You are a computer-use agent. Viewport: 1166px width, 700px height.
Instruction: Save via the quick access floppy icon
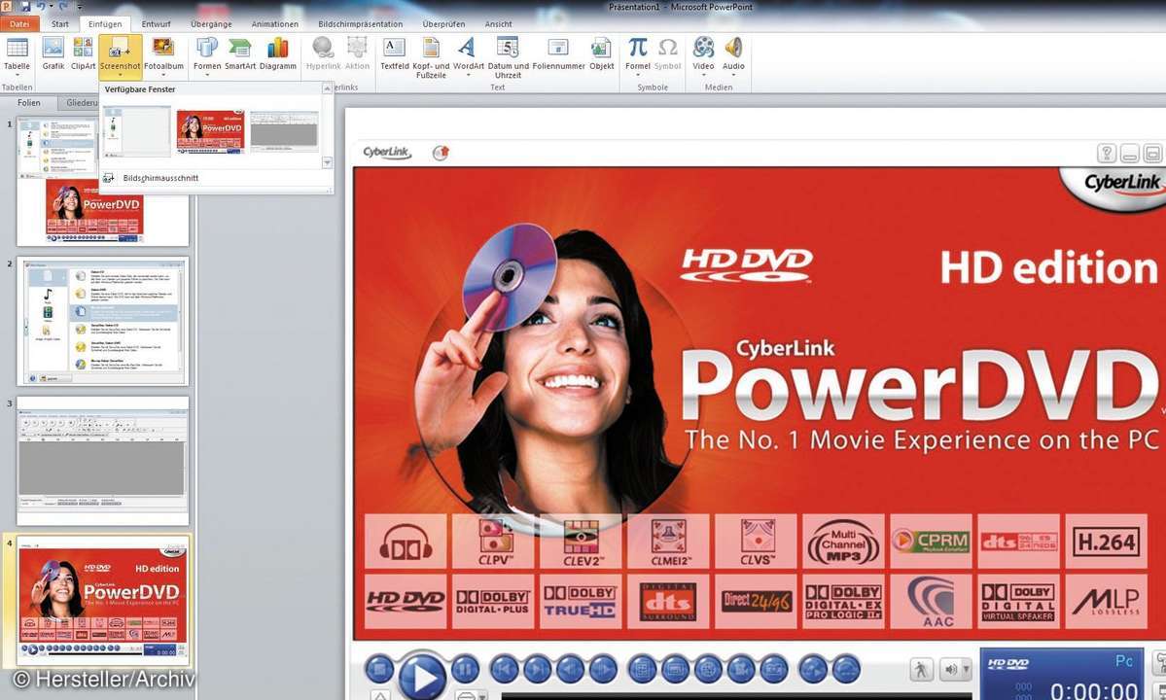[25, 6]
